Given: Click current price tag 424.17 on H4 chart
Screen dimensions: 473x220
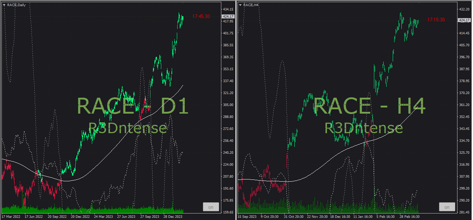Looking at the screenshot, I should pyautogui.click(x=464, y=20).
